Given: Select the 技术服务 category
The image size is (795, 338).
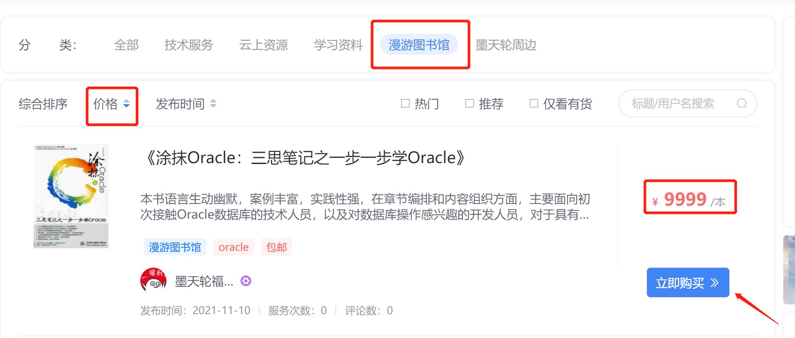Looking at the screenshot, I should click(x=189, y=45).
